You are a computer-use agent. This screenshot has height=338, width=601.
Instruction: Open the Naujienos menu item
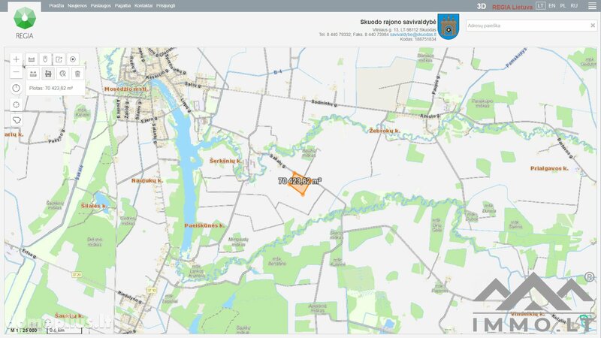(x=77, y=6)
